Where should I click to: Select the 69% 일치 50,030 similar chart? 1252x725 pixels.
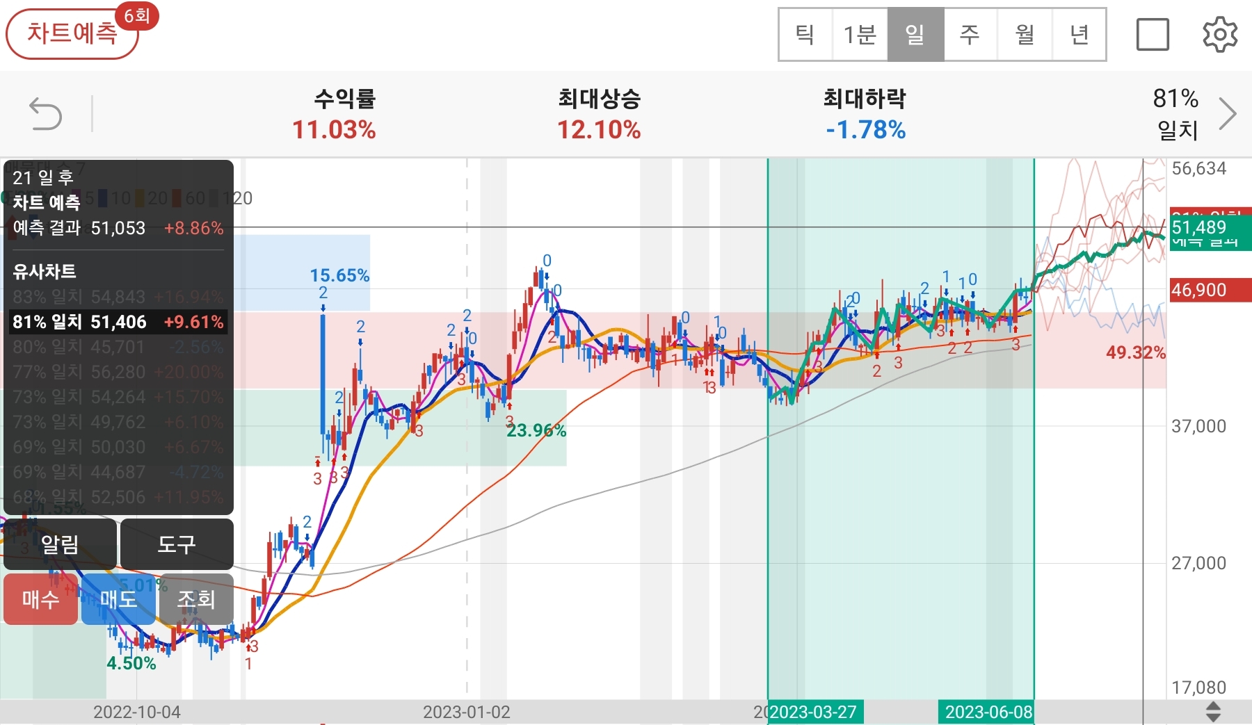(x=118, y=447)
